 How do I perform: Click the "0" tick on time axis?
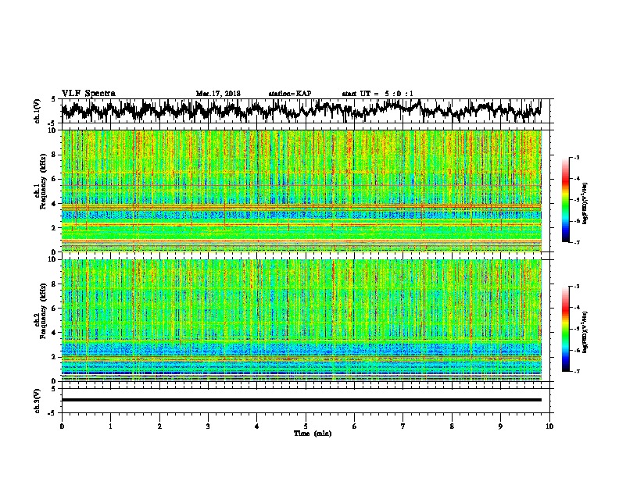(x=62, y=426)
